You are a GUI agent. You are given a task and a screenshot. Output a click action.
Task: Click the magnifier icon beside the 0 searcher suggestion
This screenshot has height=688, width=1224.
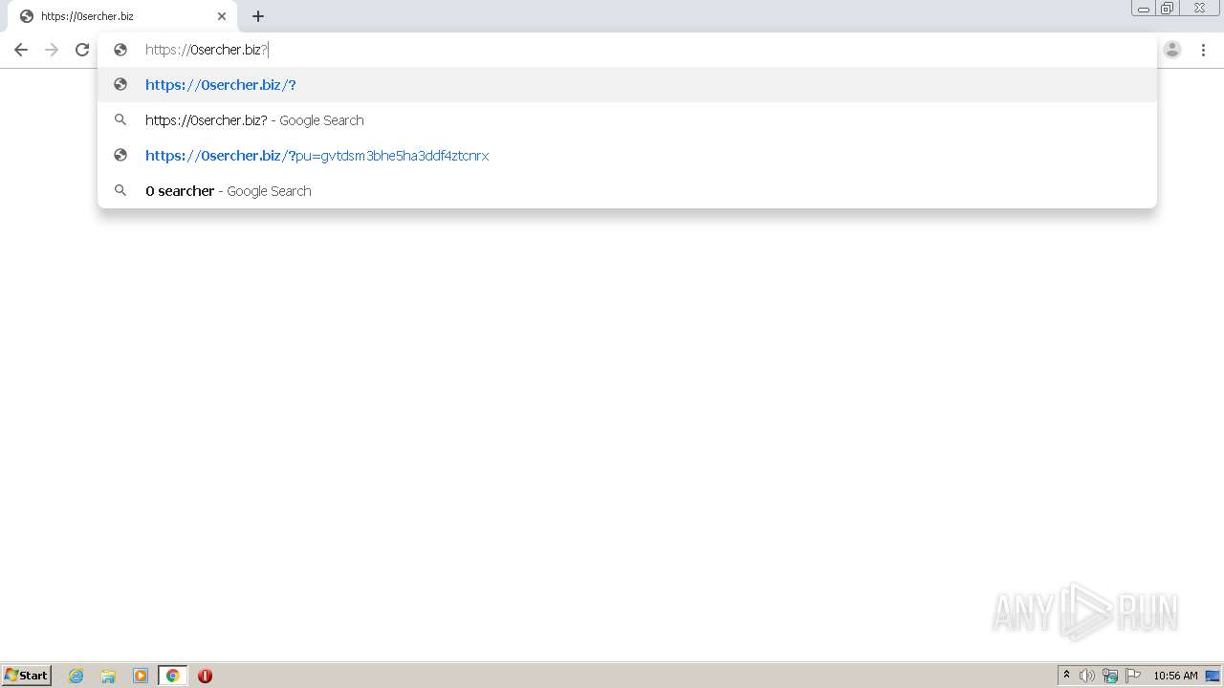(120, 191)
